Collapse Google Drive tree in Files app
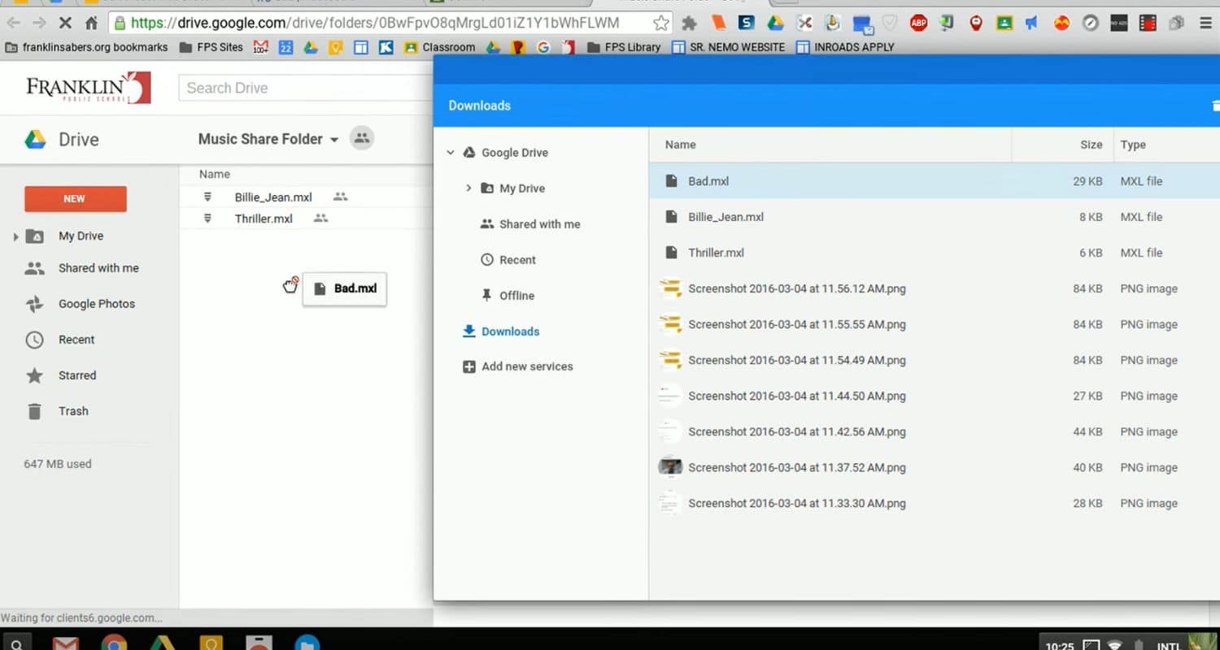The width and height of the screenshot is (1220, 650). pyautogui.click(x=451, y=152)
